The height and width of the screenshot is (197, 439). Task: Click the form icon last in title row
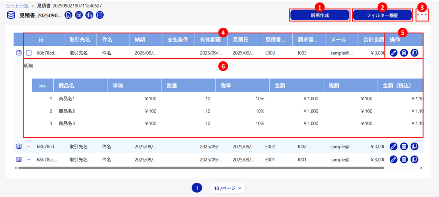pos(99,15)
